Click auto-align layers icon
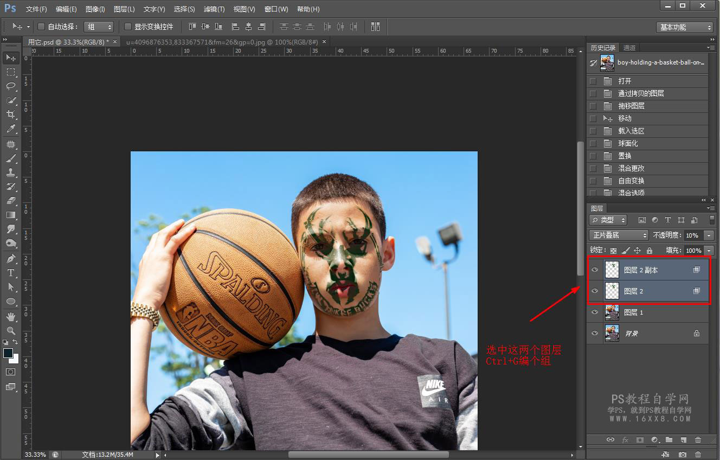The height and width of the screenshot is (460, 720). 376,27
